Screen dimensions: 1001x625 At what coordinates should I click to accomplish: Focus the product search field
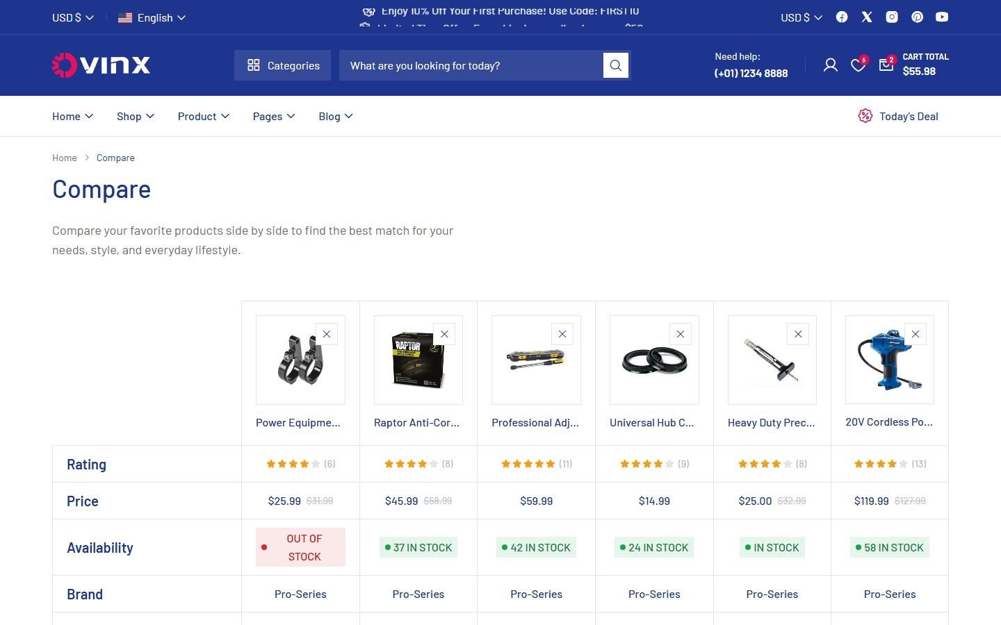click(471, 65)
